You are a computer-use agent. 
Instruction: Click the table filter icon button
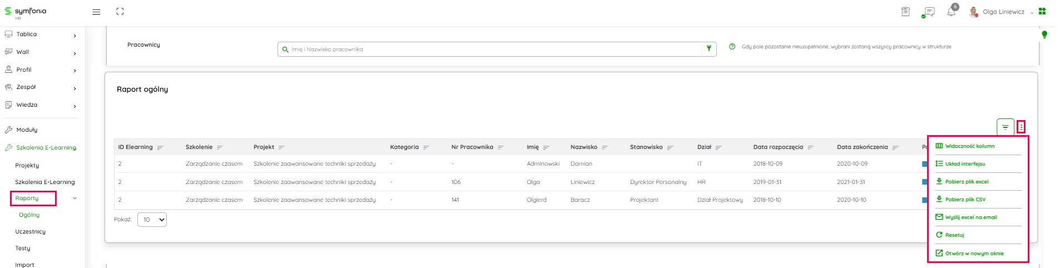(x=1005, y=127)
